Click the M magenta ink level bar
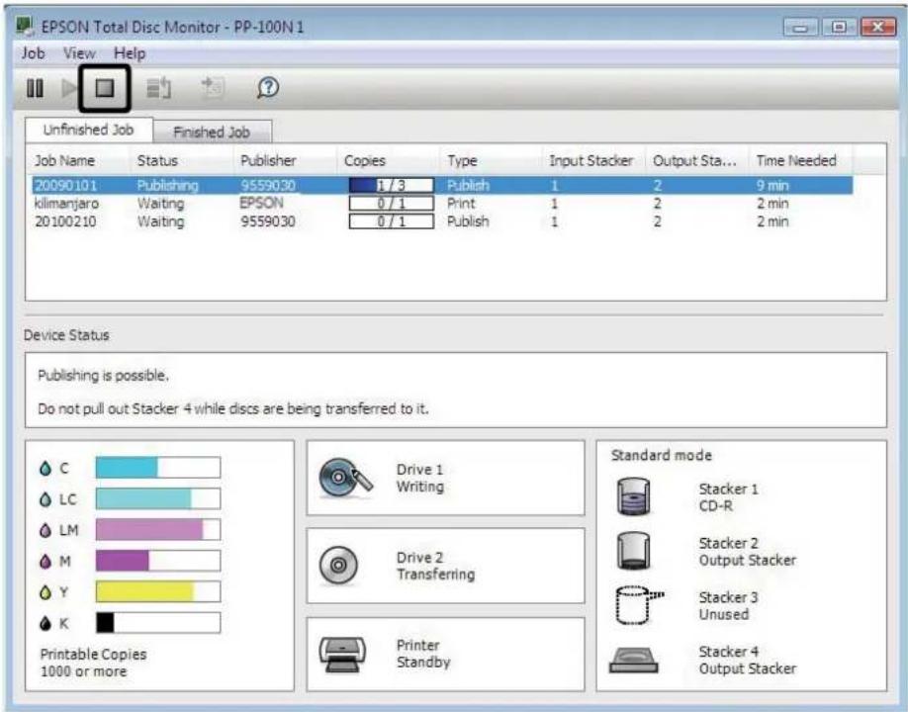Viewport: 908px width, 712px height. coord(158,561)
